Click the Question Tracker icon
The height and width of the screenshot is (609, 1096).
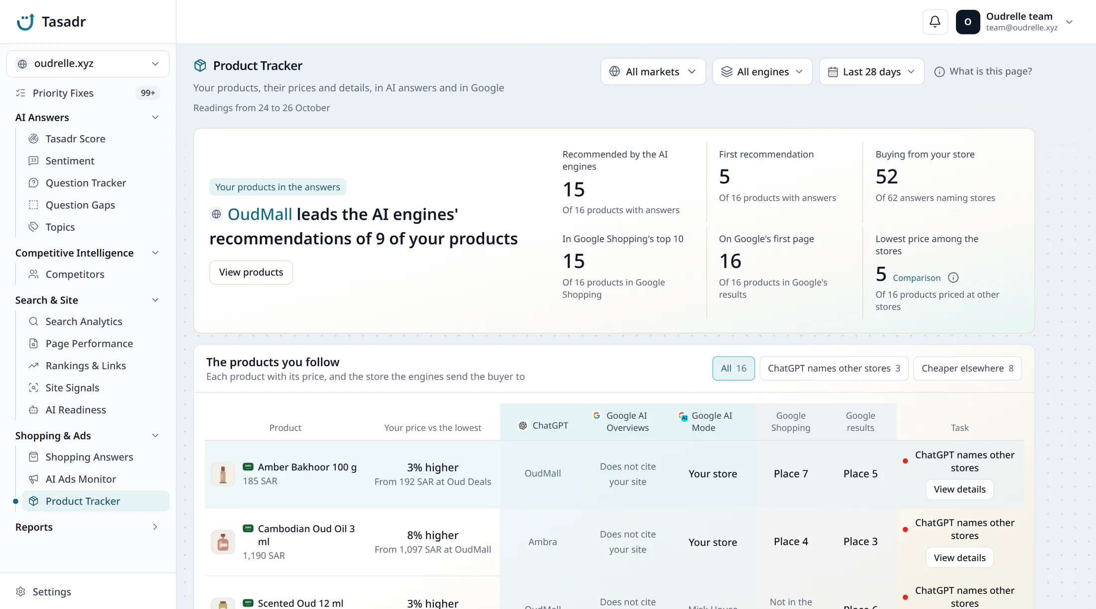click(33, 183)
